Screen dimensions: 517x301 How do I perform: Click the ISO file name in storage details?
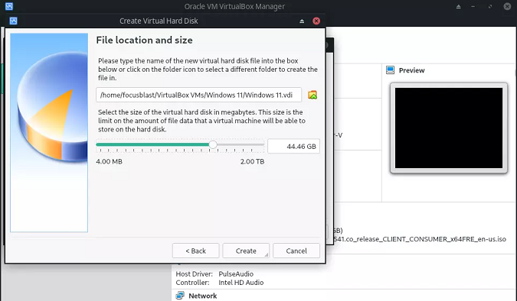[x=420, y=239]
